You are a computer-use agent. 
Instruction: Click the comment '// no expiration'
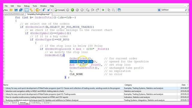pyautogui.click(x=117, y=71)
